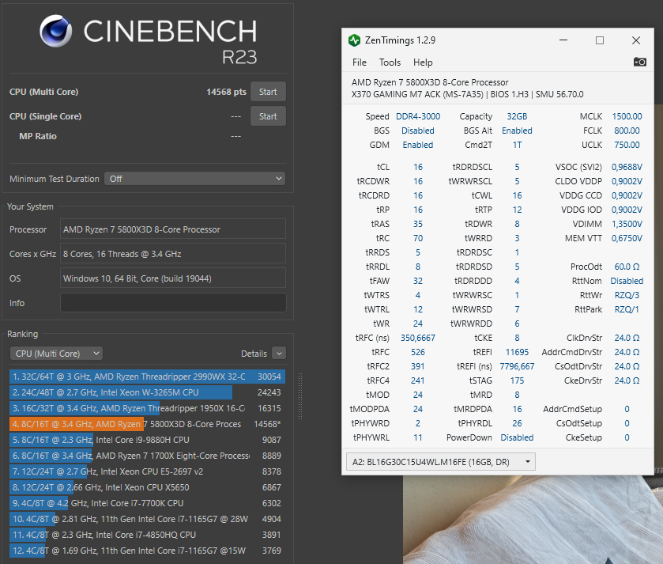The image size is (663, 564).
Task: Select the Threadripper 1950X ranking row
Action: (147, 408)
